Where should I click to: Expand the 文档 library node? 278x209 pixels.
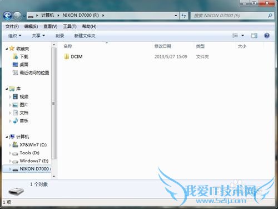(10, 113)
